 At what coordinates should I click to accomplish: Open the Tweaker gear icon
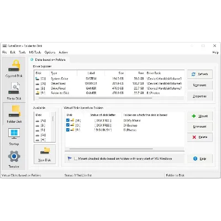[x=14, y=159]
